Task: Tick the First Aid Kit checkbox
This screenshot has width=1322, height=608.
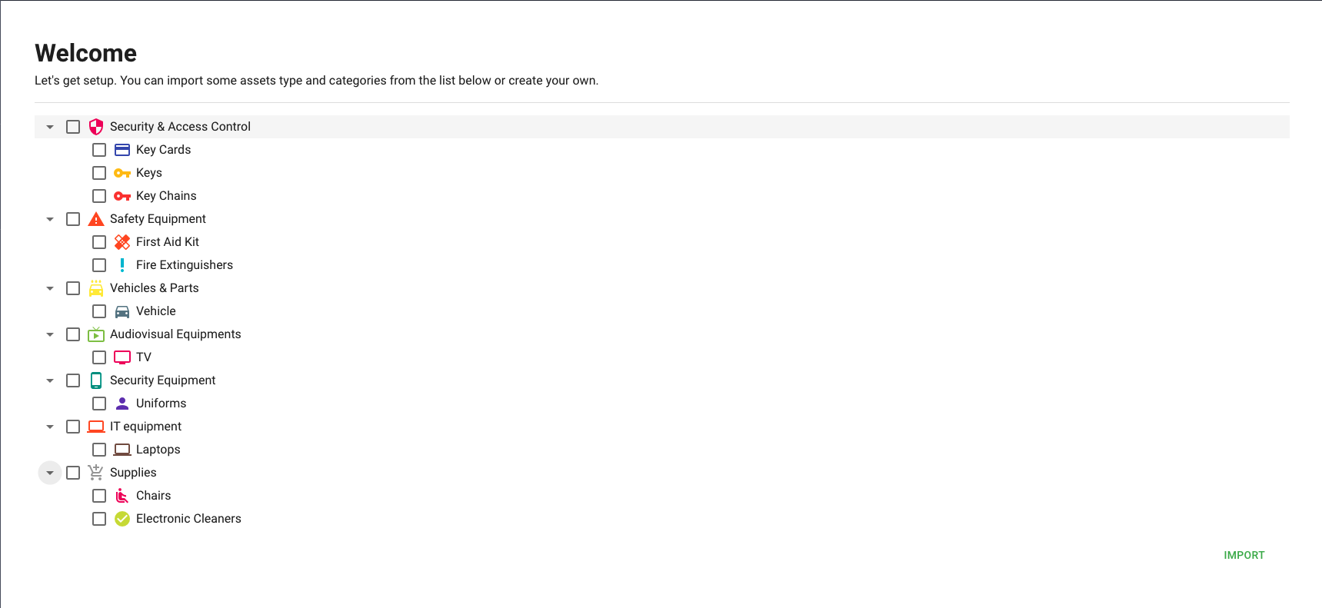Action: point(99,242)
